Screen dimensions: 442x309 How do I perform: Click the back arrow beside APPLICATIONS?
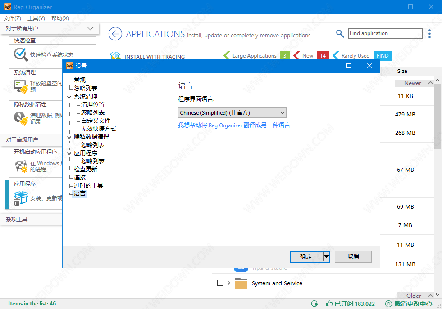(115, 34)
